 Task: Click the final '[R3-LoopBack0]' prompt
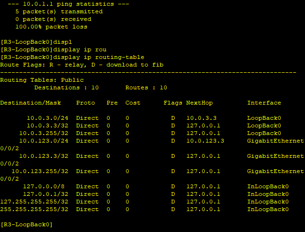27,224
